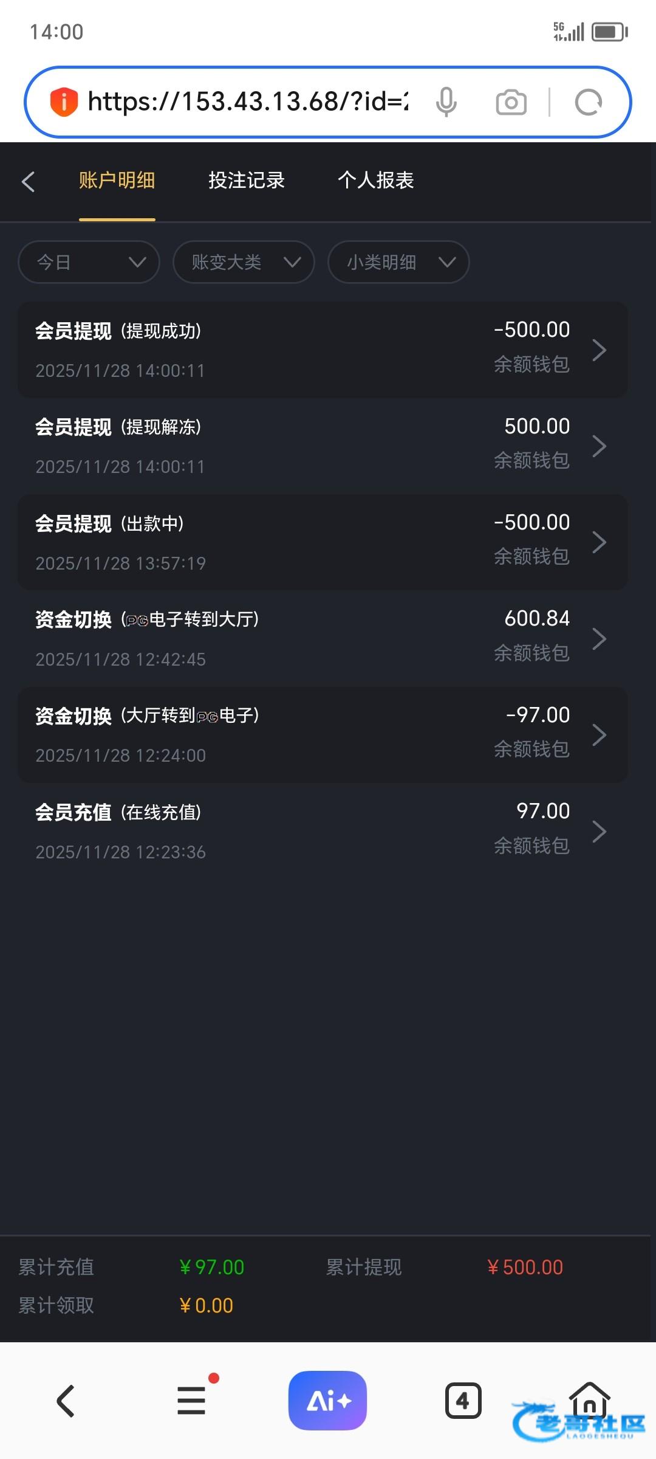Image resolution: width=656 pixels, height=1459 pixels.
Task: Open the tab switcher showing 4 tabs
Action: 463,1401
